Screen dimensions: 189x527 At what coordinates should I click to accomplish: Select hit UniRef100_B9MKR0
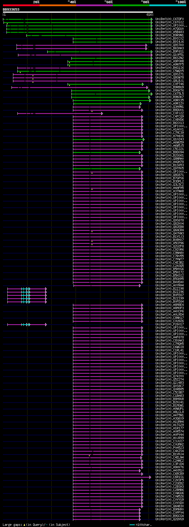tap(170, 510)
